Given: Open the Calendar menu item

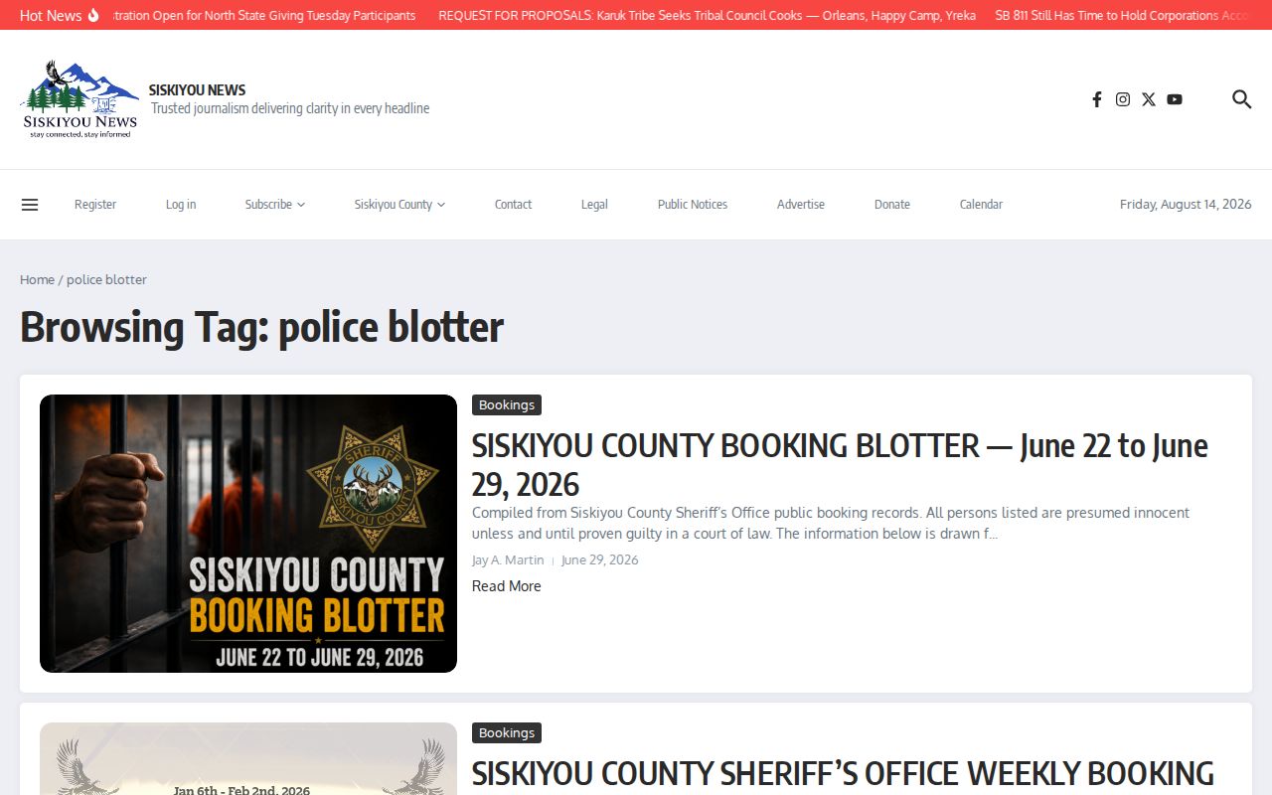Looking at the screenshot, I should point(981,205).
